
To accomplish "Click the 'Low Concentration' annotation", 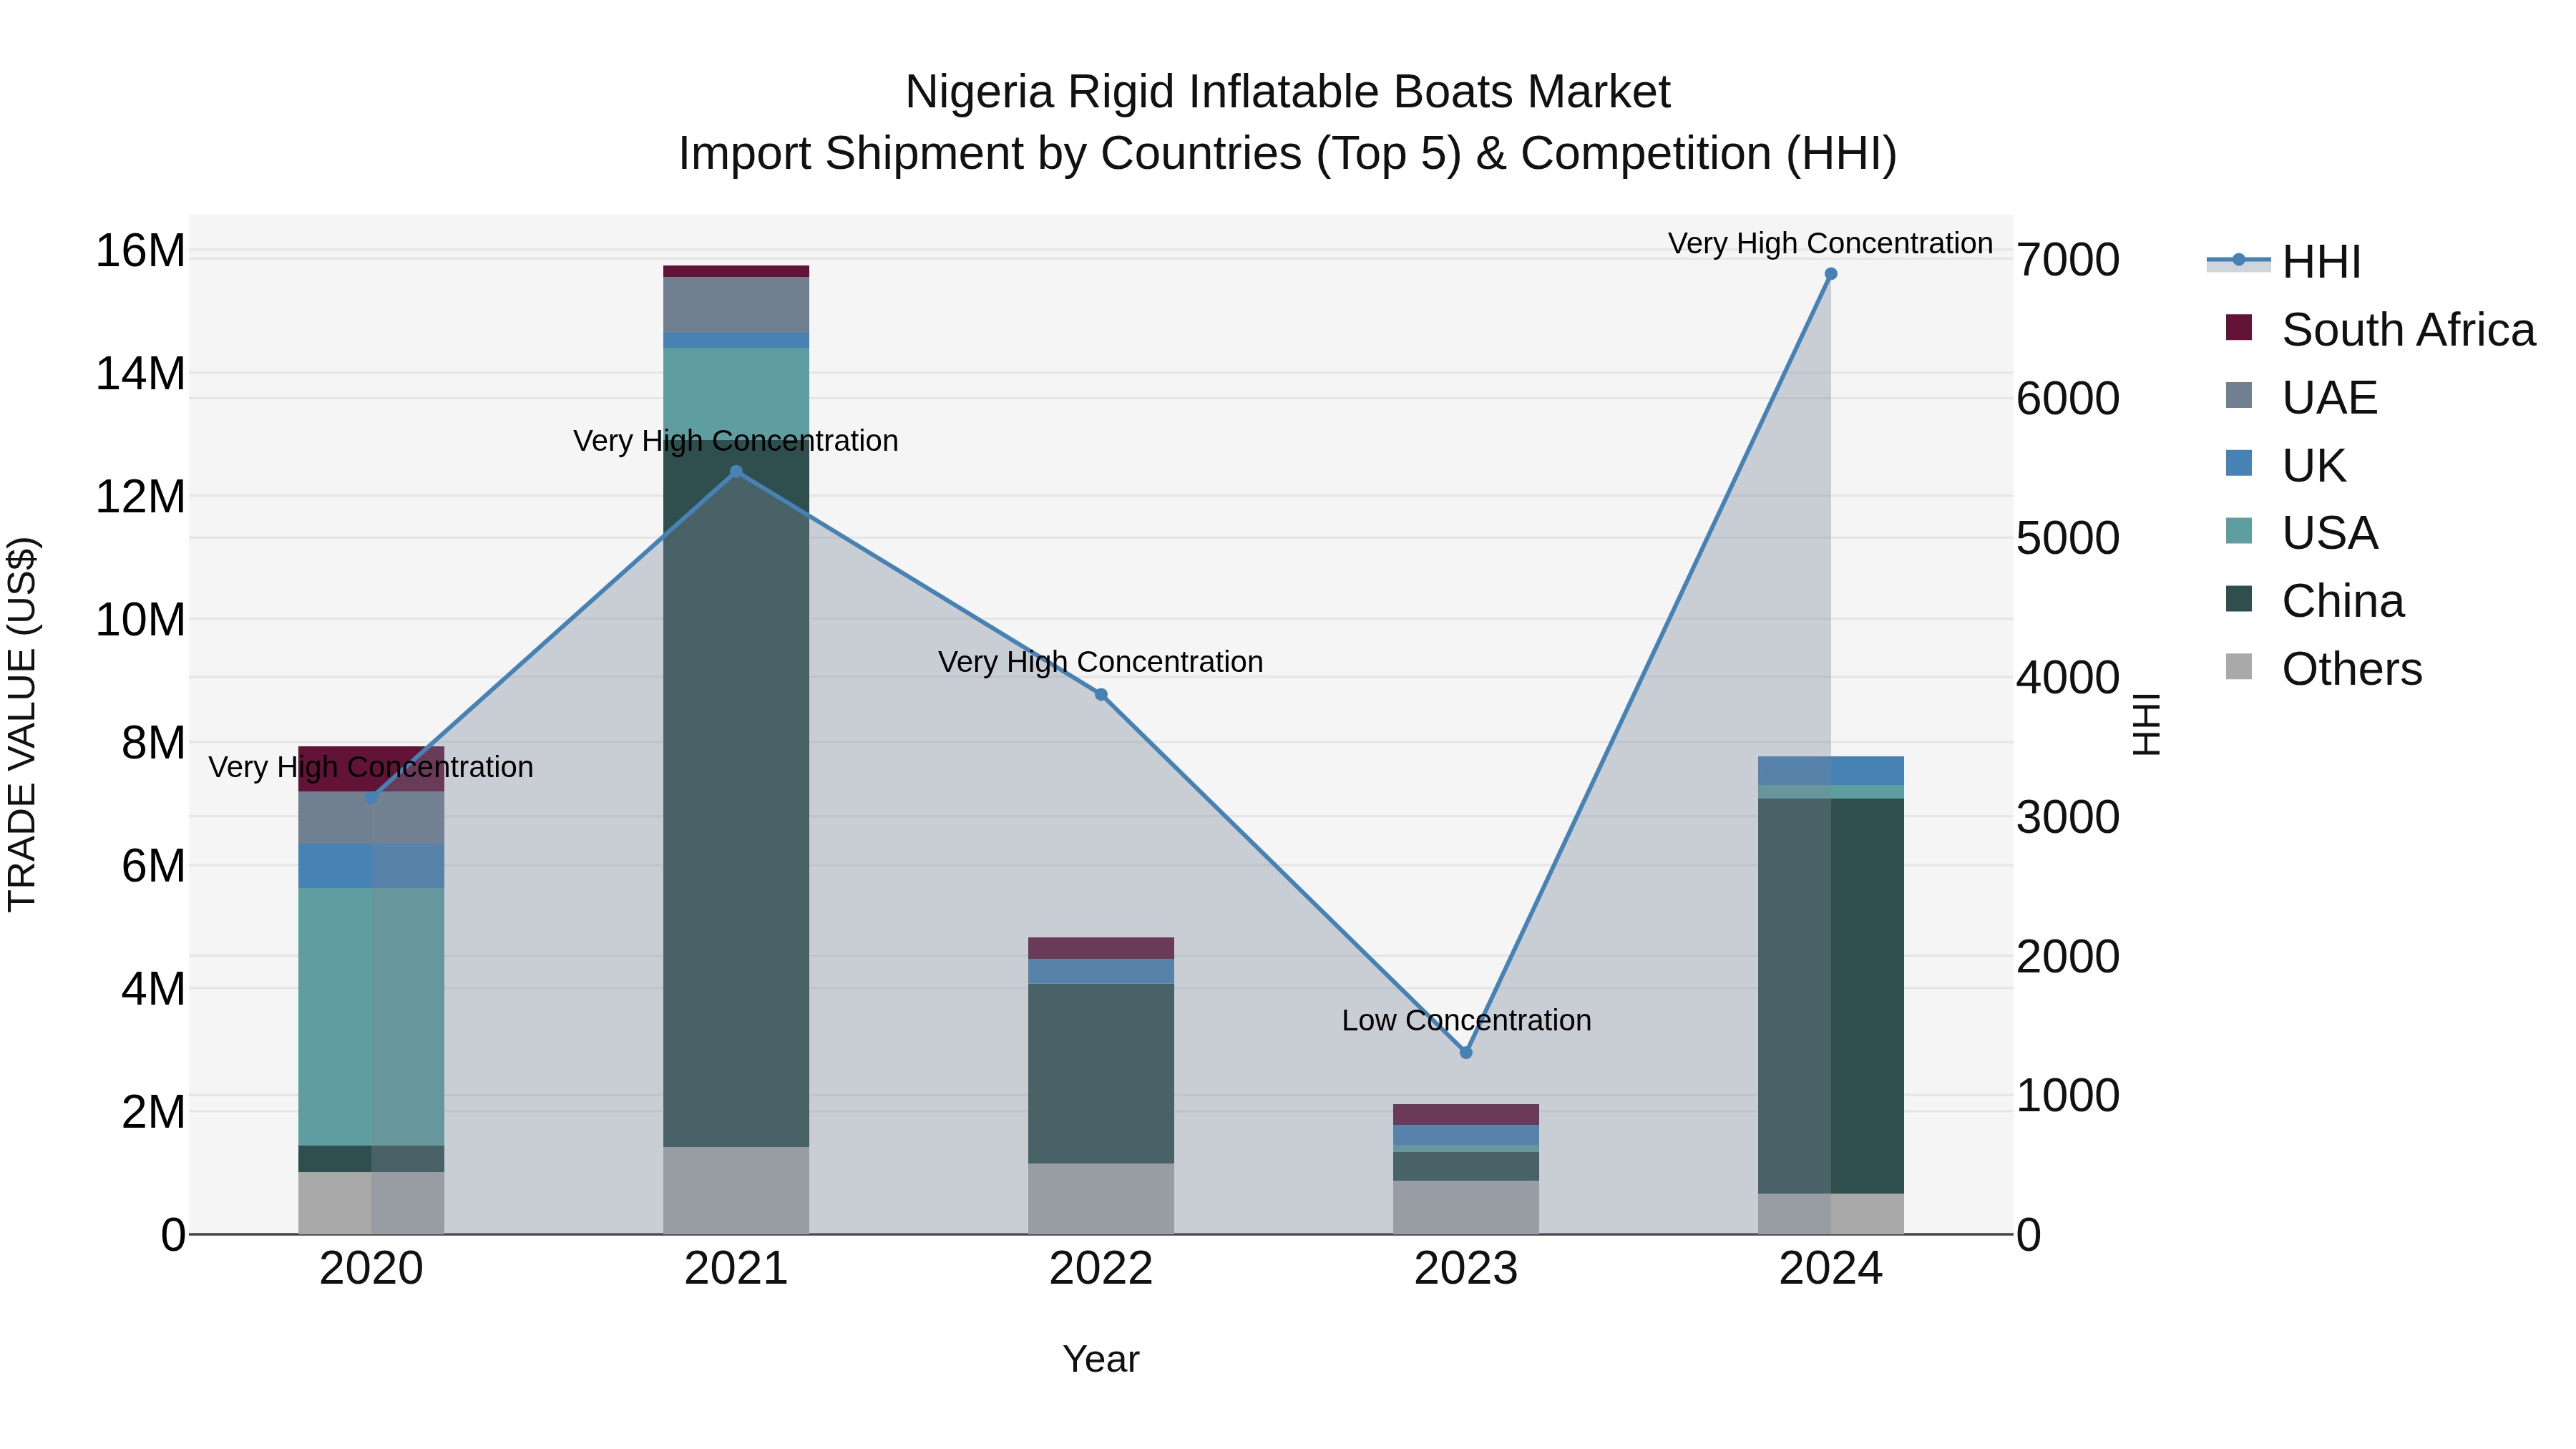I will pyautogui.click(x=1466, y=1021).
